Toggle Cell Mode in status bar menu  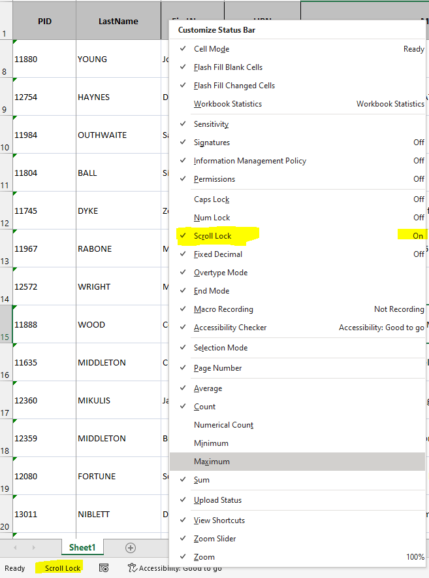[x=298, y=49]
